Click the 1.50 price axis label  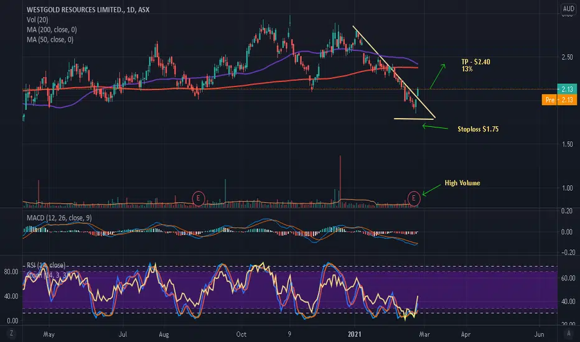pos(567,144)
